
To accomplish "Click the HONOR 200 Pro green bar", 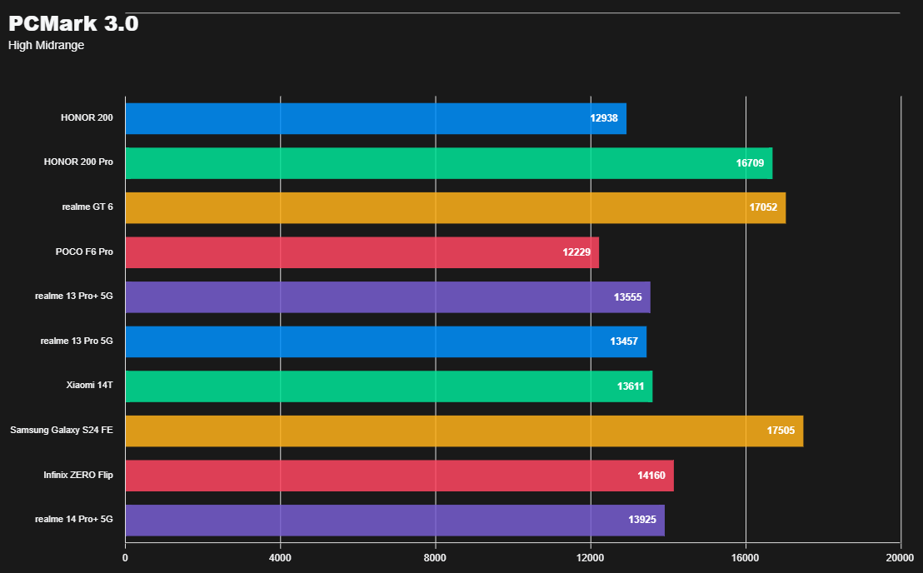I will pos(448,163).
